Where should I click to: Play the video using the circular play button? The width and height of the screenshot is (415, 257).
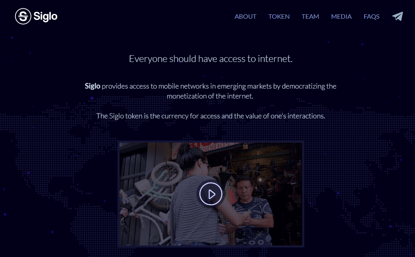pos(211,194)
